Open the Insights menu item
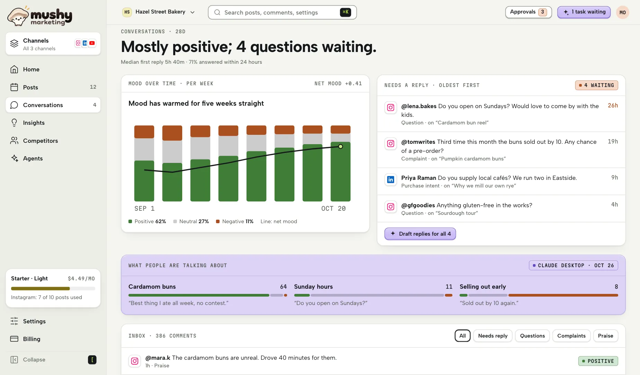The image size is (640, 375). point(53,123)
